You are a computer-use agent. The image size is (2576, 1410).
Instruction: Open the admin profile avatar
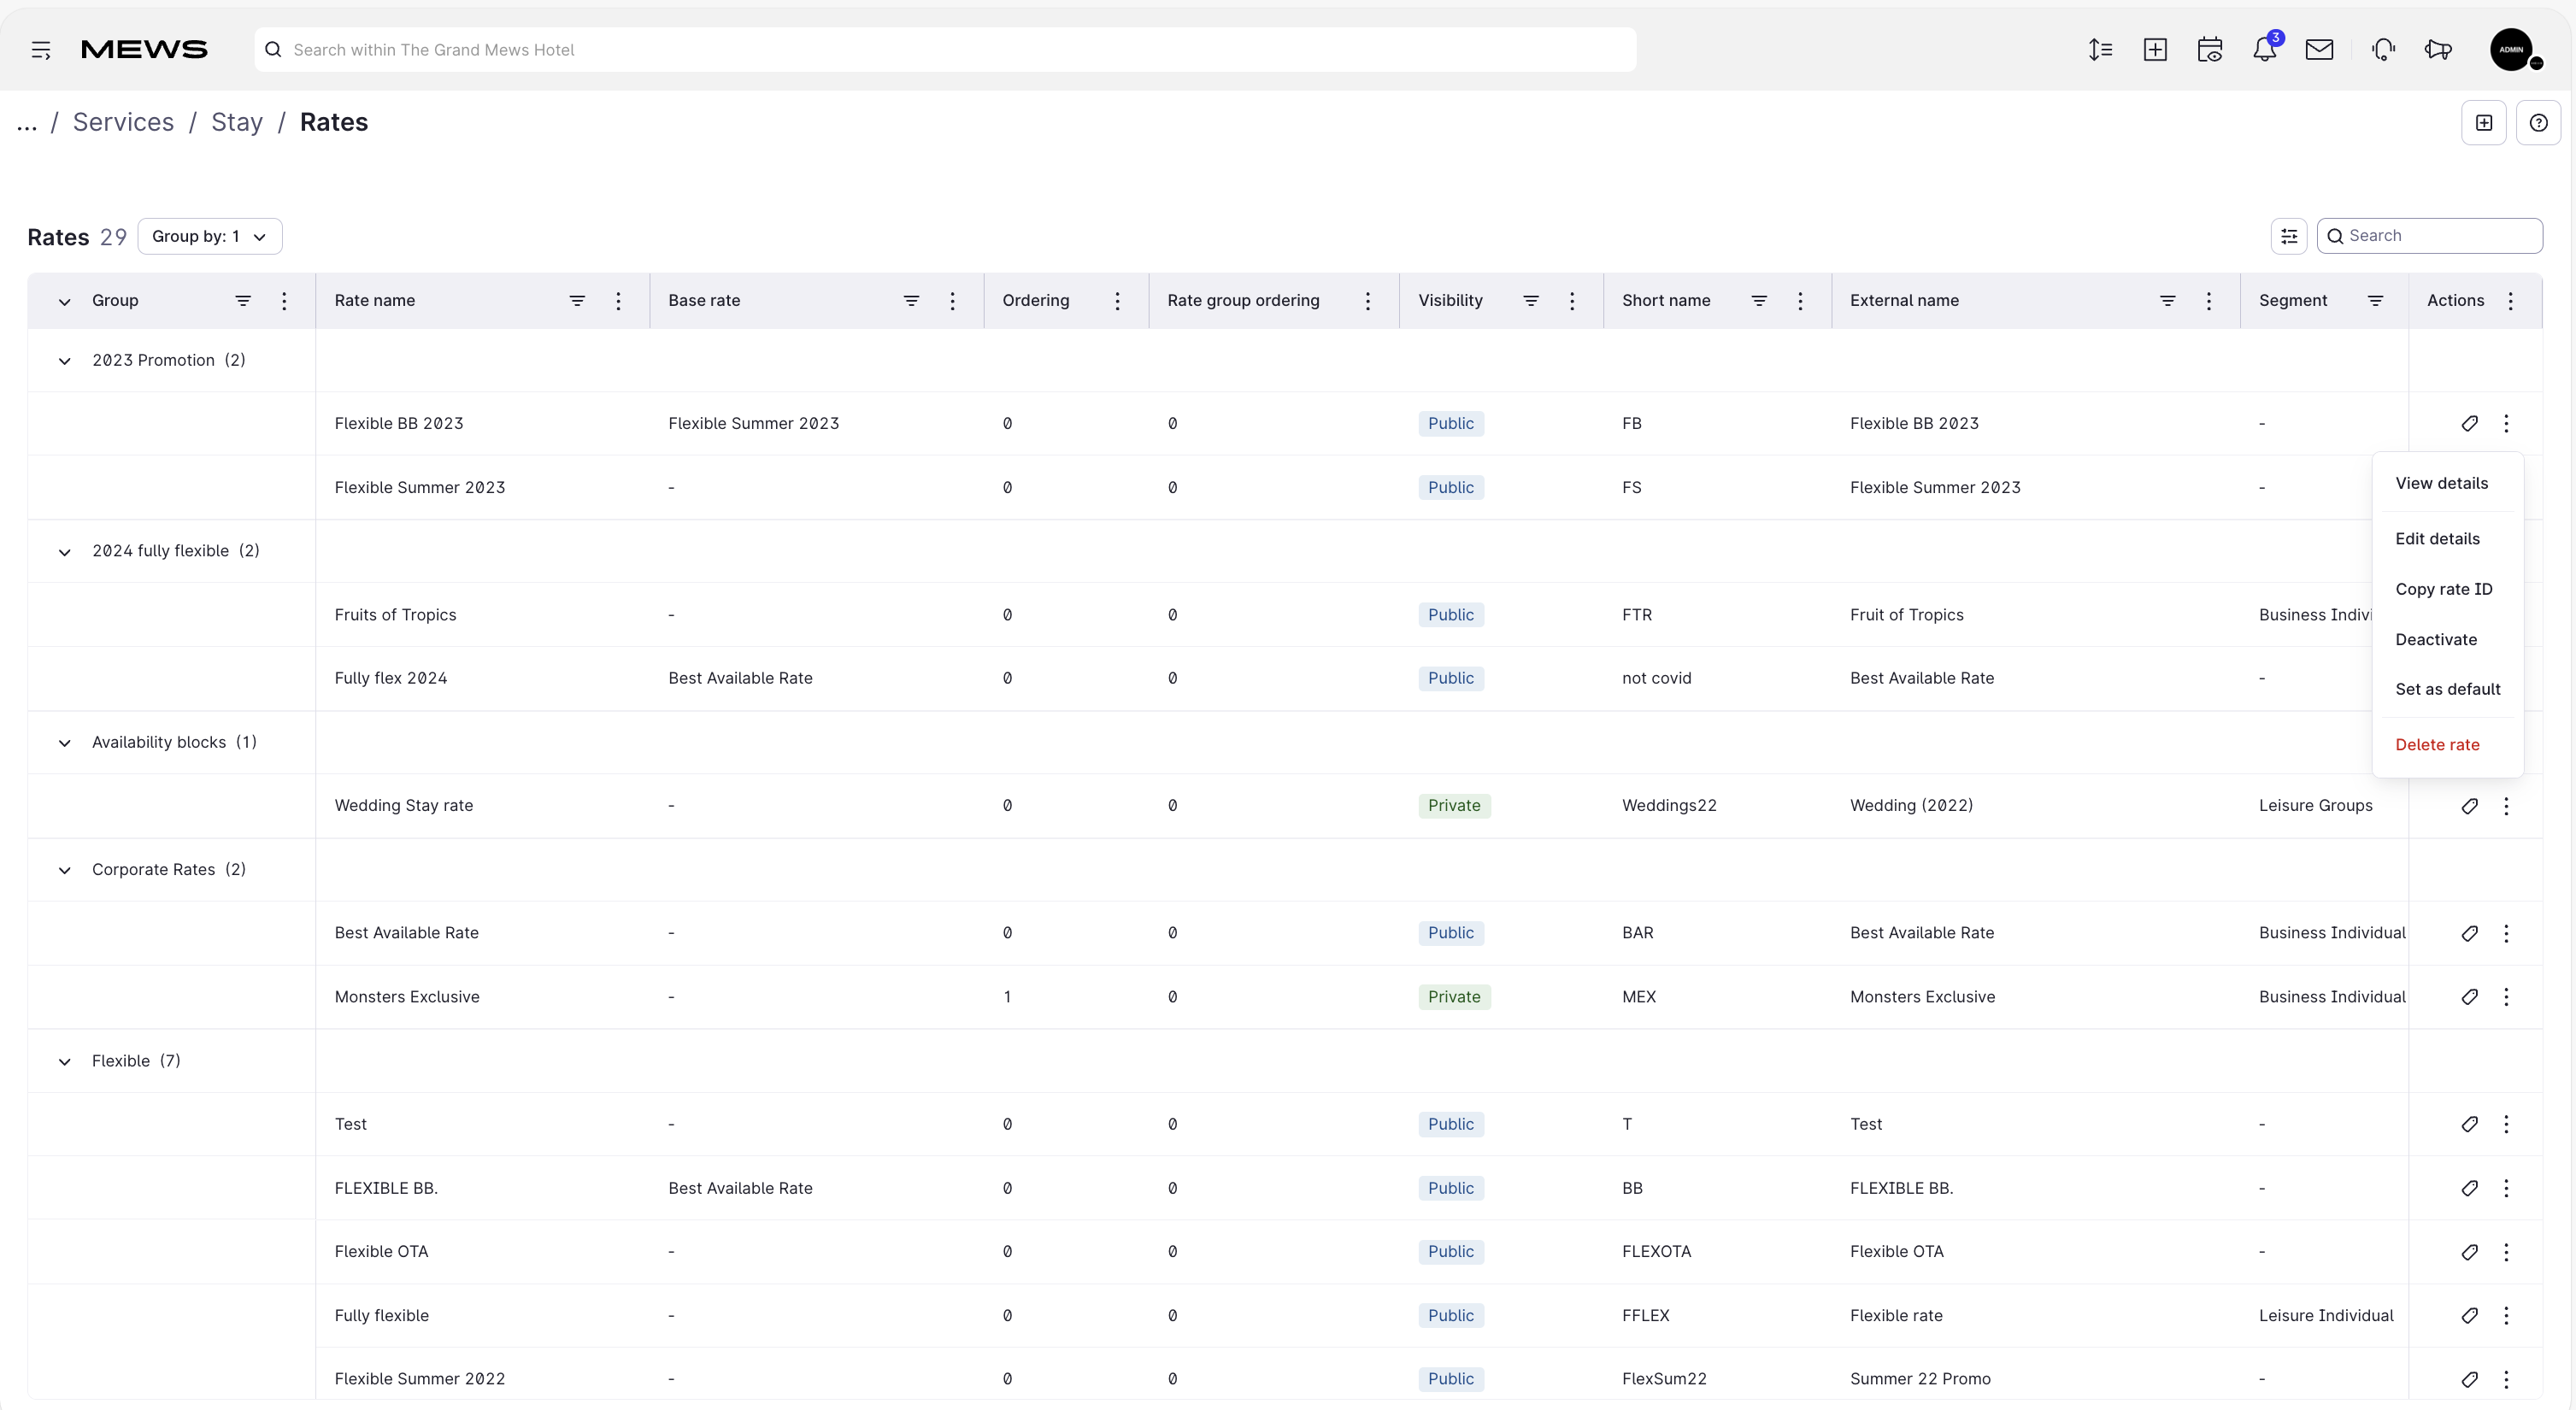coord(2511,49)
